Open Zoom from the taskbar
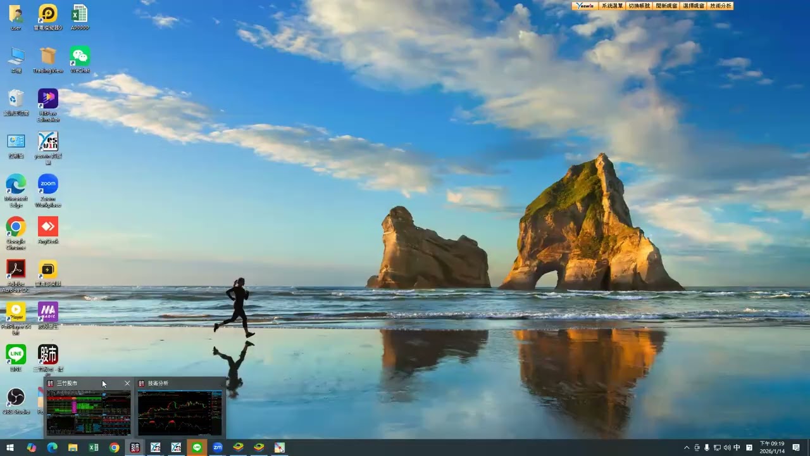This screenshot has width=810, height=456. 218,448
